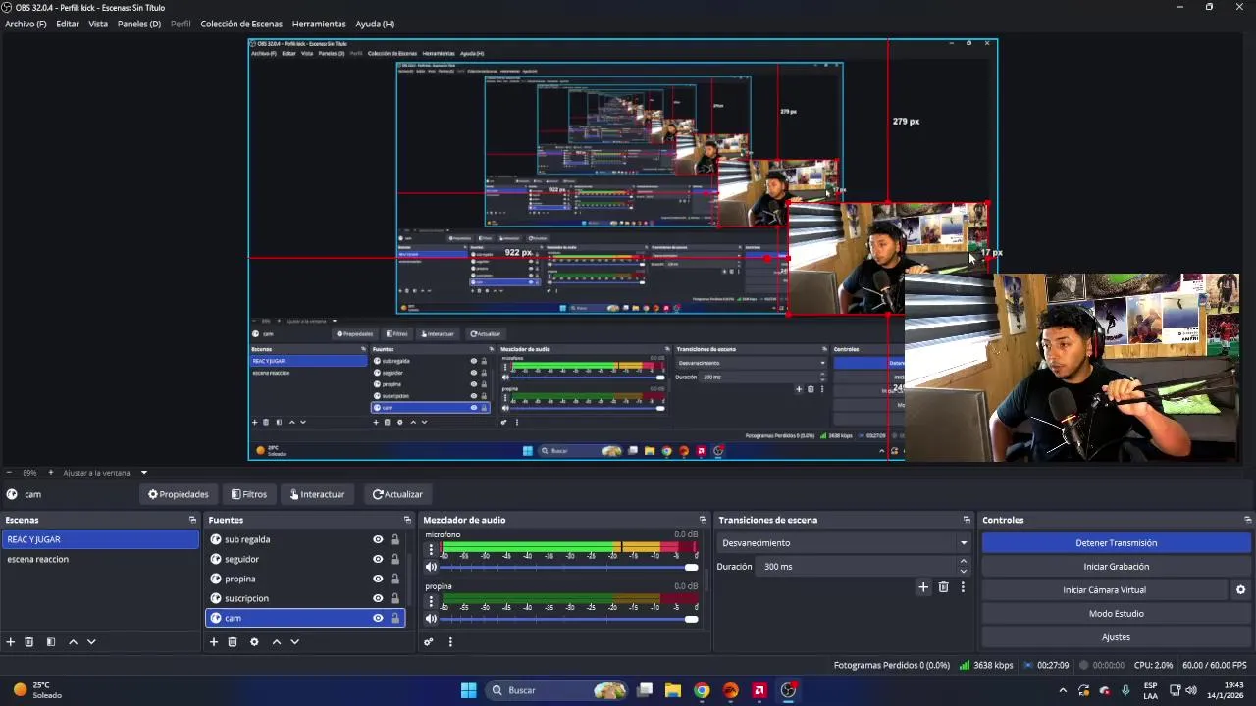Open microfono channel options menu

pos(431,550)
